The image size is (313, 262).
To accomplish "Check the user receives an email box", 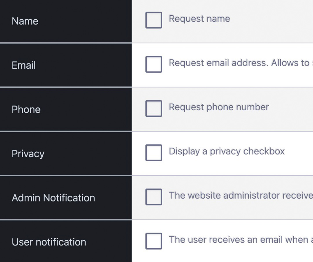I will tap(154, 241).
